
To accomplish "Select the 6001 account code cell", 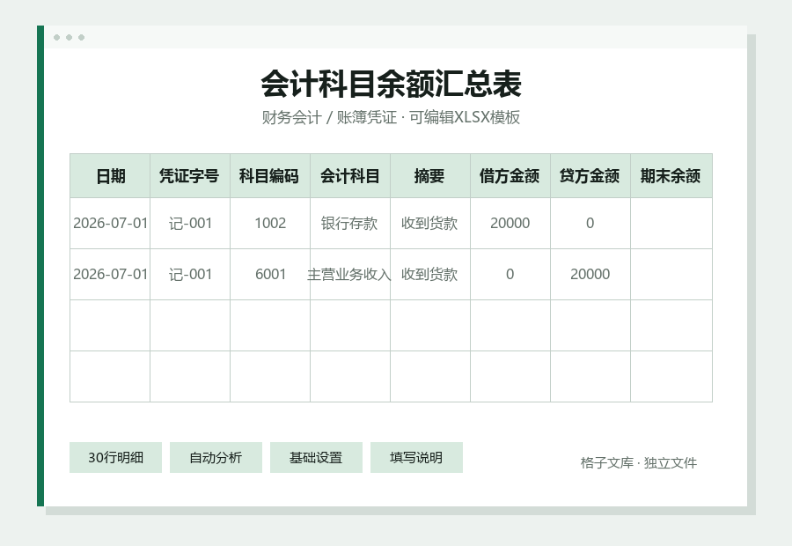I will pyautogui.click(x=270, y=275).
